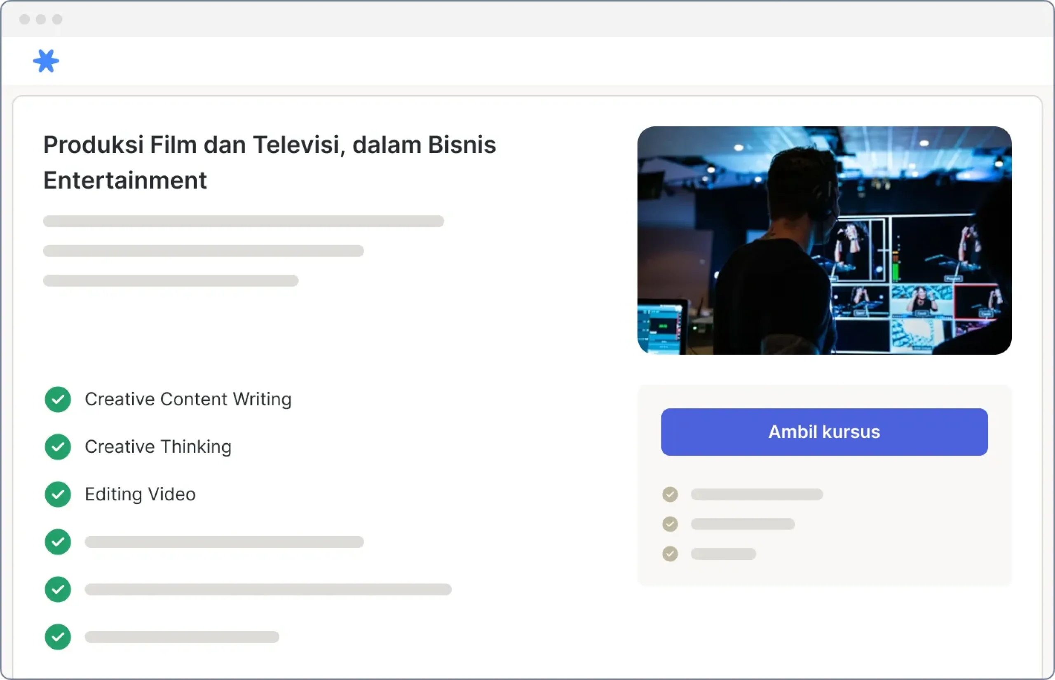Click the first gray description placeholder line

pyautogui.click(x=244, y=221)
